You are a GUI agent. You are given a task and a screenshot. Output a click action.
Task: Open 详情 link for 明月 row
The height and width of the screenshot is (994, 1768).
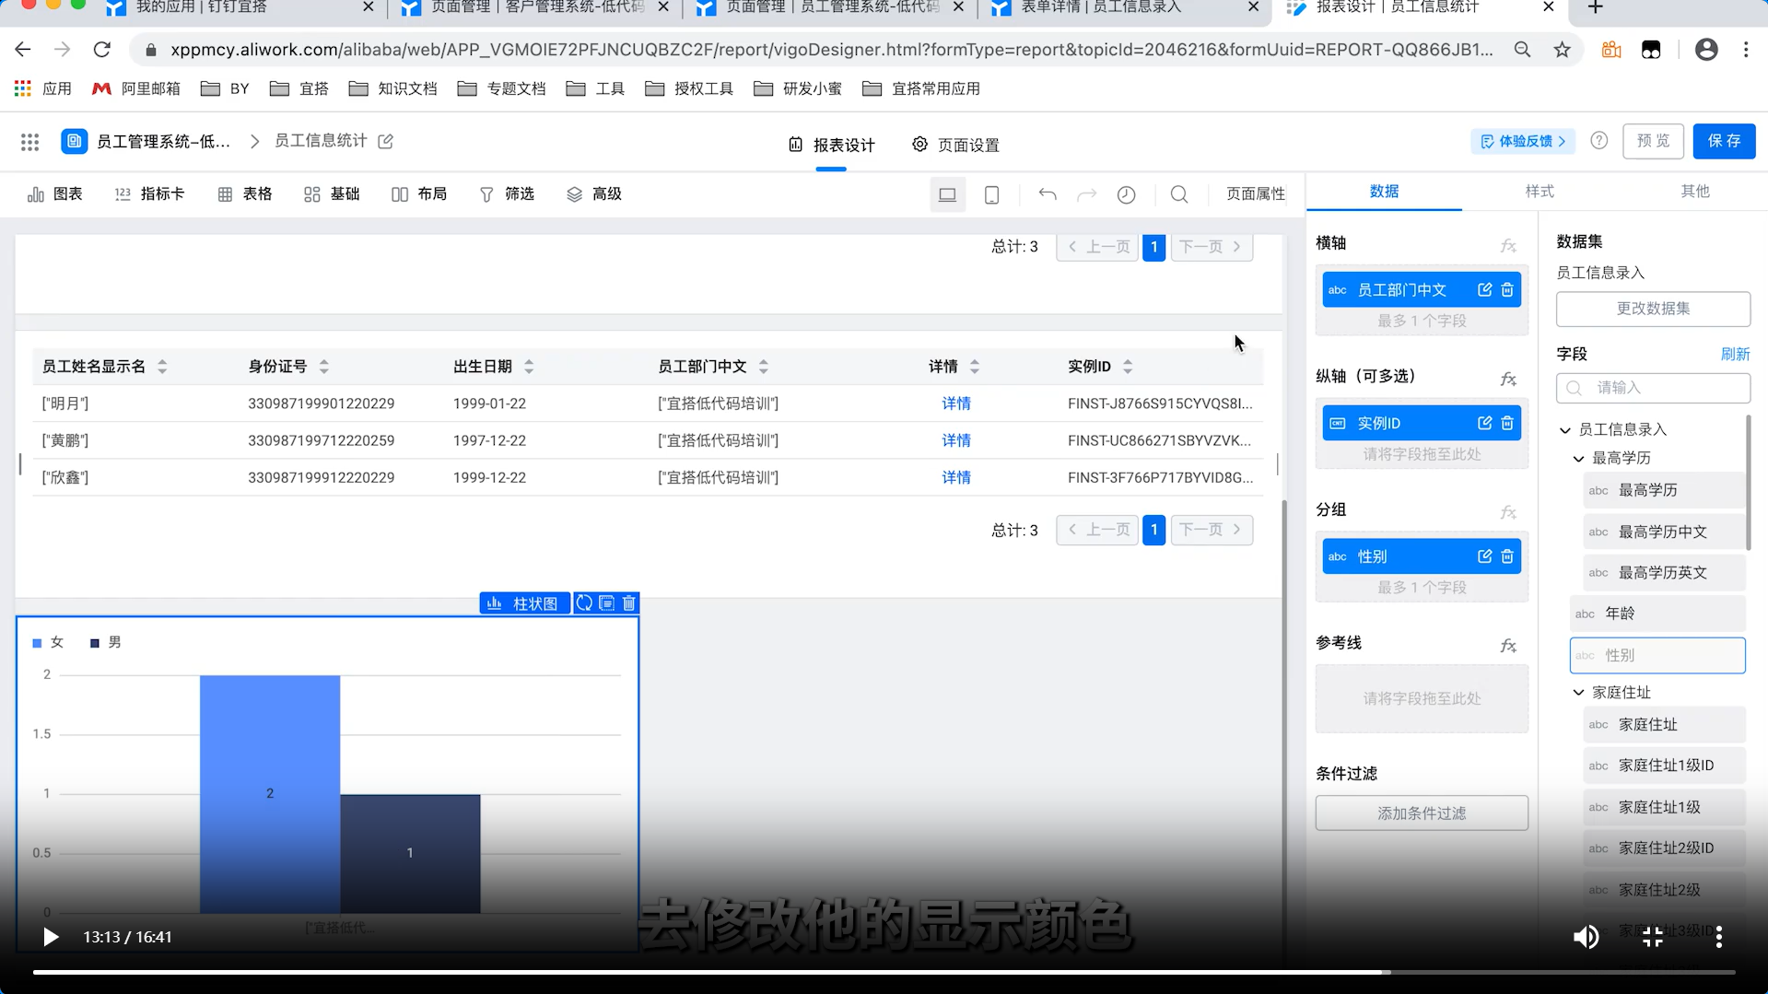[955, 403]
